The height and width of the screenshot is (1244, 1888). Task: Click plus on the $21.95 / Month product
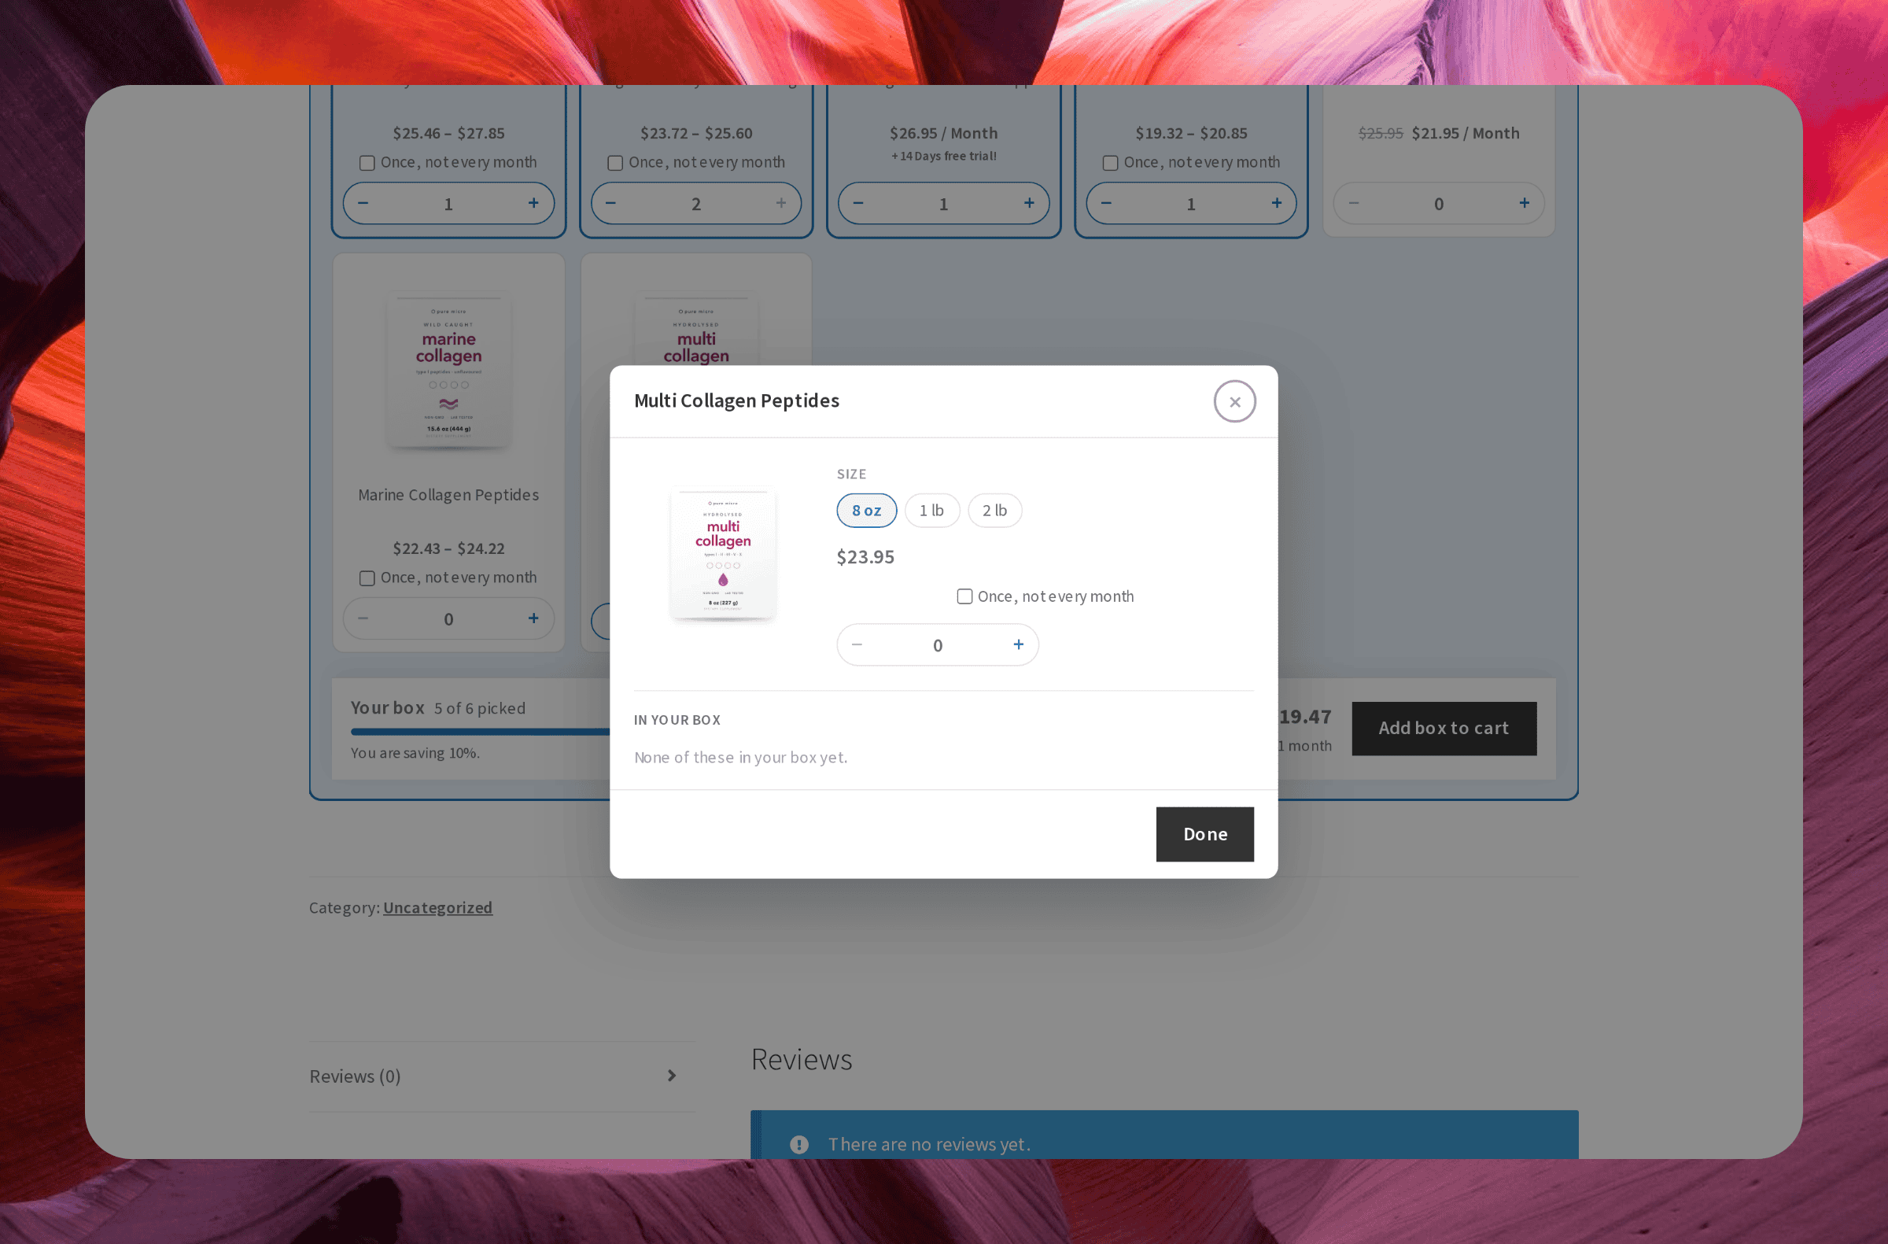coord(1524,203)
